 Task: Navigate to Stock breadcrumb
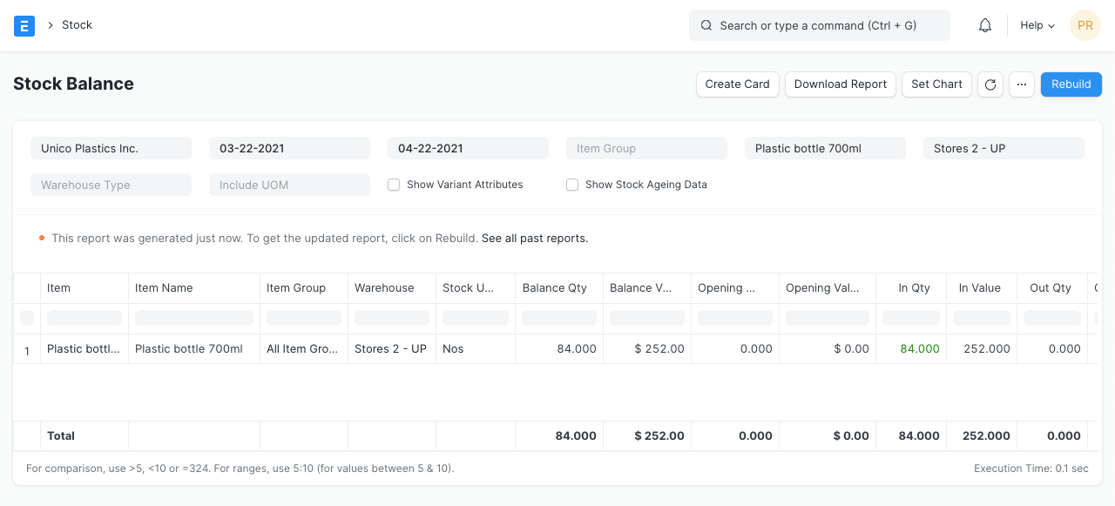[x=77, y=25]
